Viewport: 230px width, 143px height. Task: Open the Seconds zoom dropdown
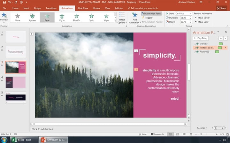point(202,128)
